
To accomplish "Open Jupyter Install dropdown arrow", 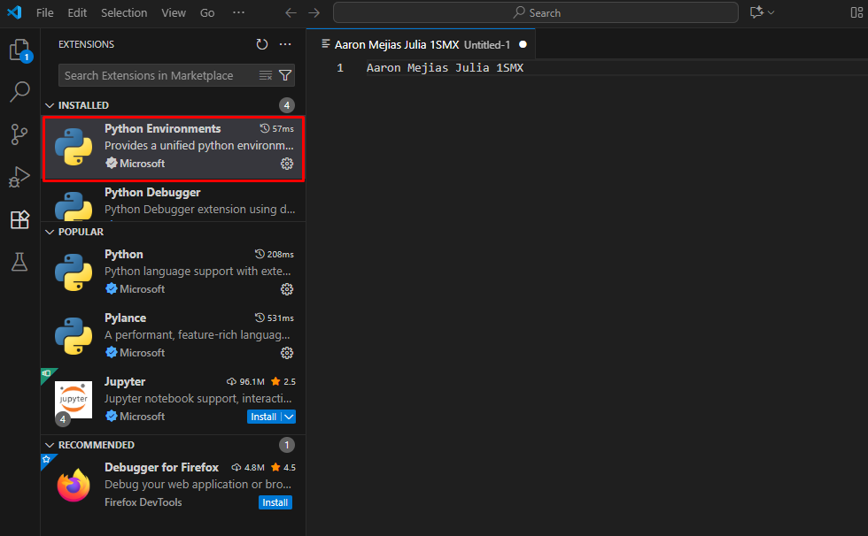I will [289, 417].
